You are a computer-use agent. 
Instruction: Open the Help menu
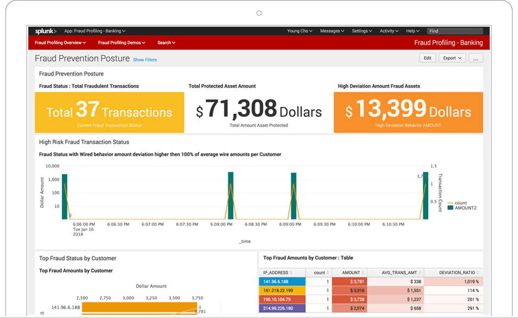coord(412,31)
